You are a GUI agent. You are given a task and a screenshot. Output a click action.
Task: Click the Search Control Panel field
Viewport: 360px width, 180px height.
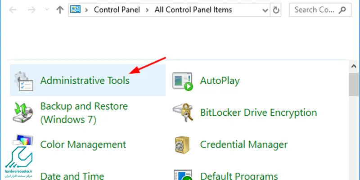pos(320,10)
